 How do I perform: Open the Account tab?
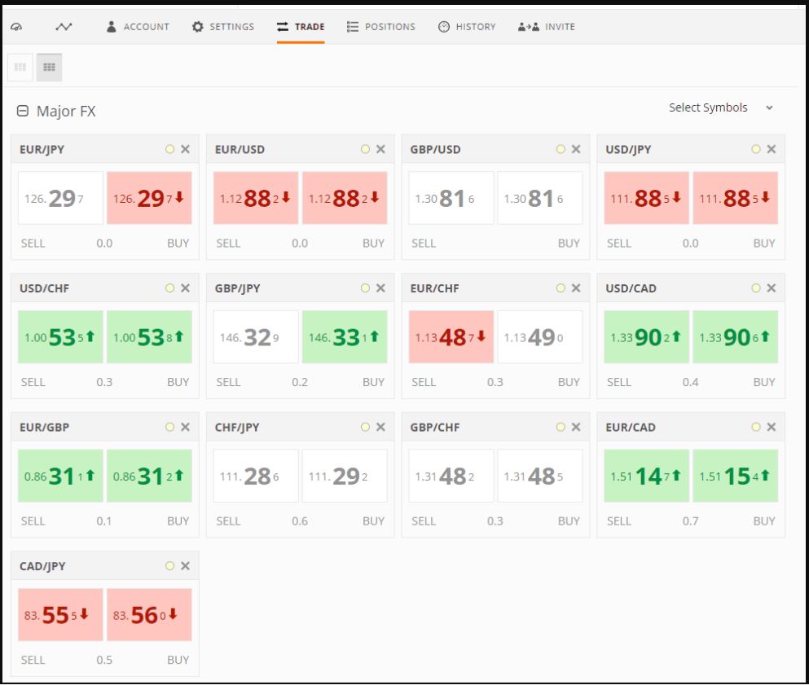click(138, 27)
